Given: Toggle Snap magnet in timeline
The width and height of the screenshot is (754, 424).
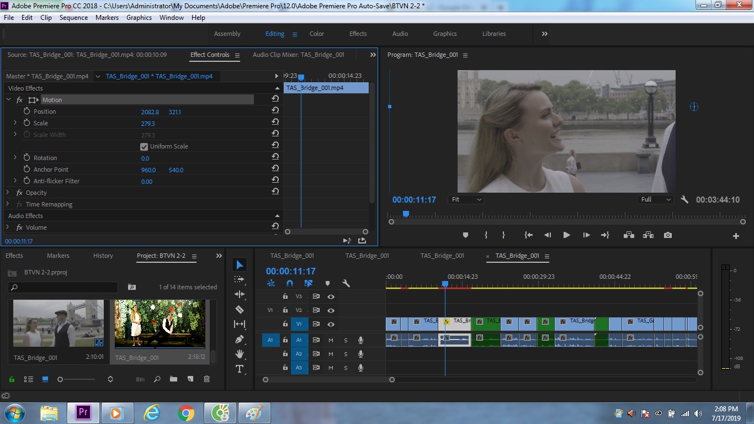Looking at the screenshot, I should (290, 283).
